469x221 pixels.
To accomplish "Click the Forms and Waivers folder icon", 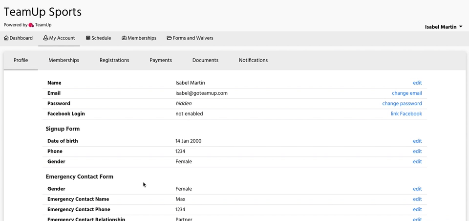I will 169,38.
